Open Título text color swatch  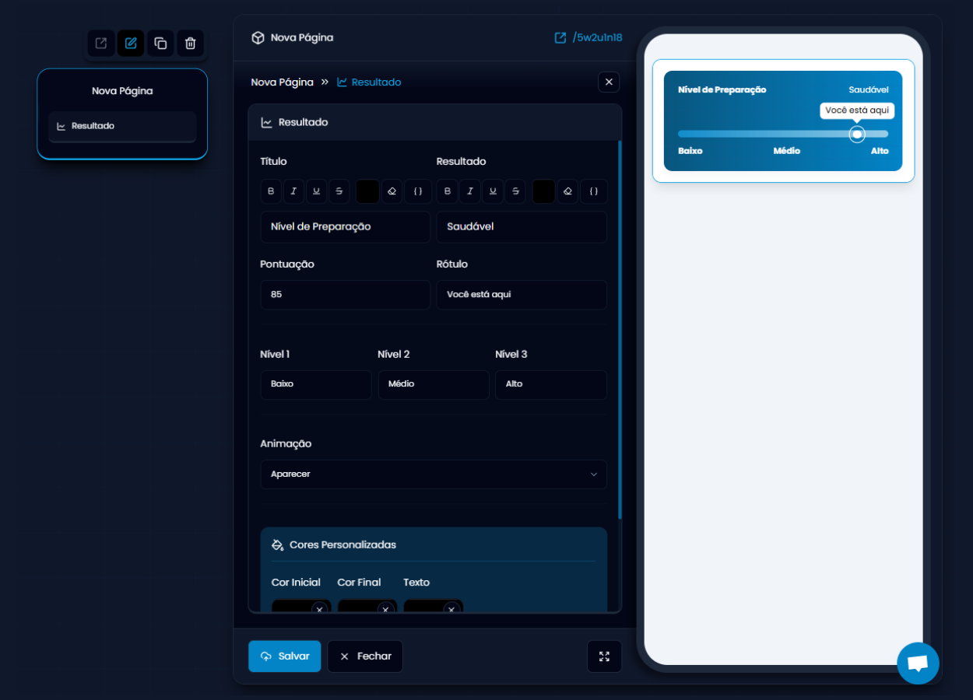tap(367, 191)
